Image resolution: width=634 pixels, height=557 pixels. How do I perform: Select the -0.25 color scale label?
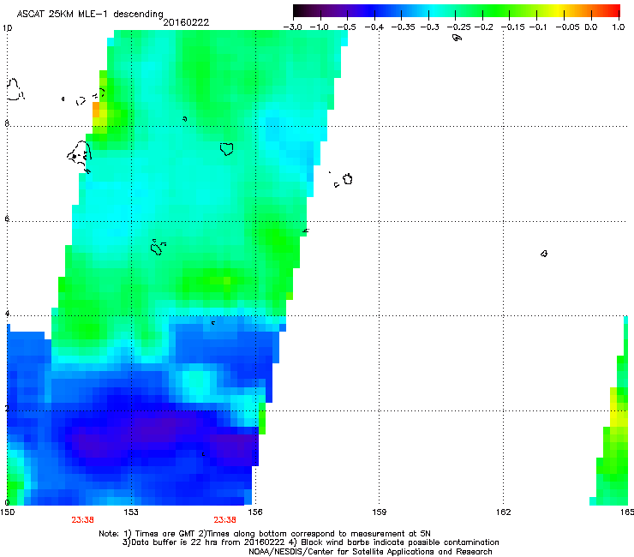pos(459,27)
